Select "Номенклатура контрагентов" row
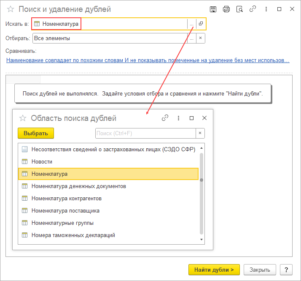 (108, 199)
